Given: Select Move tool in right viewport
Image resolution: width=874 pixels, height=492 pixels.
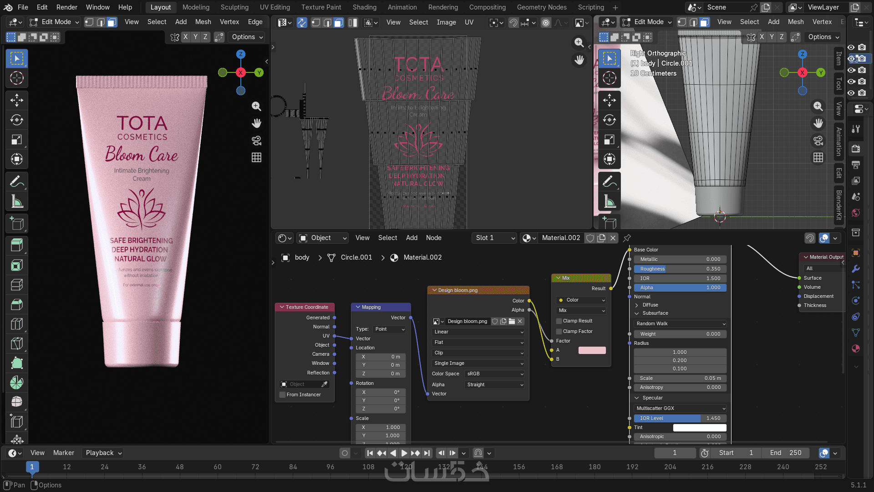Looking at the screenshot, I should pyautogui.click(x=610, y=100).
